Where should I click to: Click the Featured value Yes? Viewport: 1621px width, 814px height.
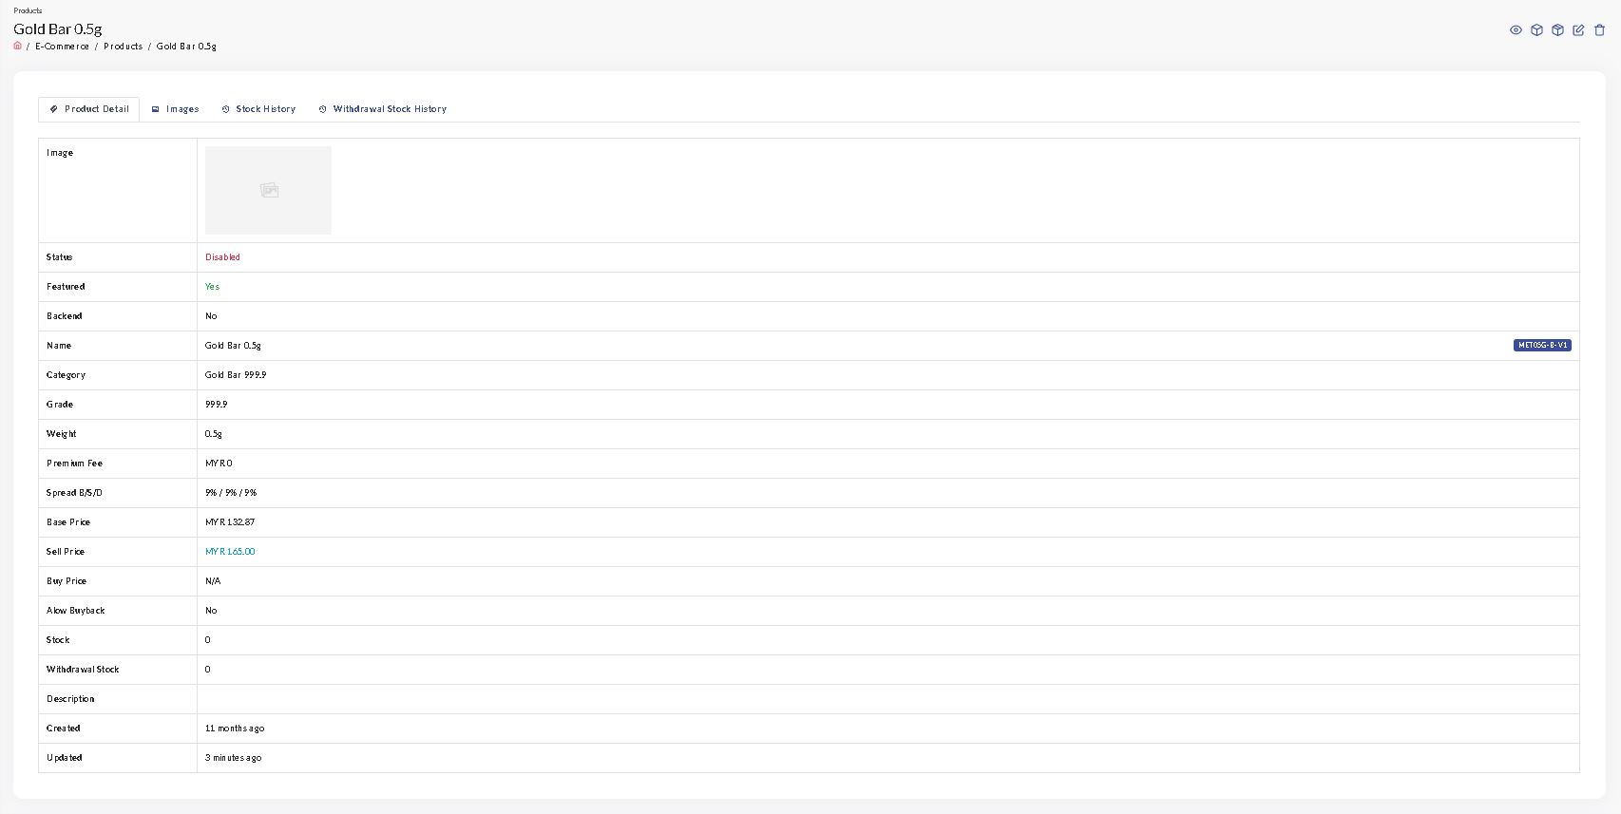[212, 287]
